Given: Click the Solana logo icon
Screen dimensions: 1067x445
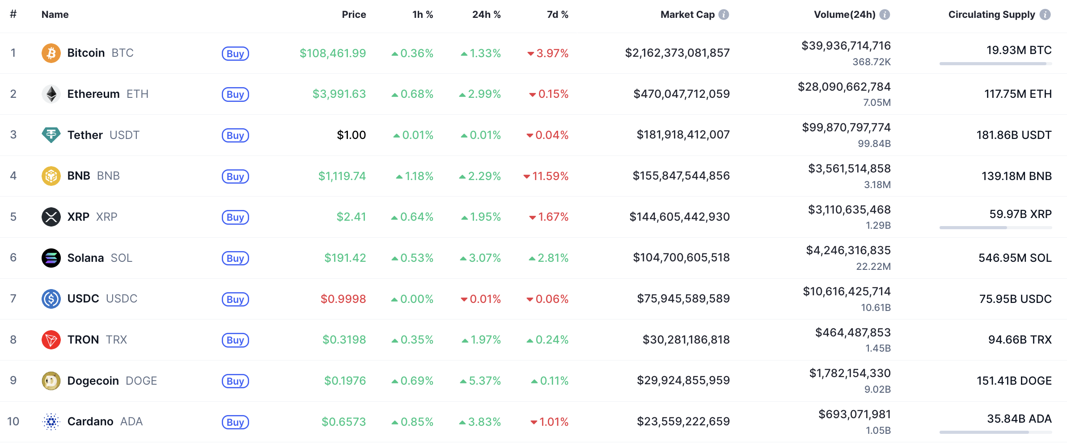Looking at the screenshot, I should click(51, 258).
